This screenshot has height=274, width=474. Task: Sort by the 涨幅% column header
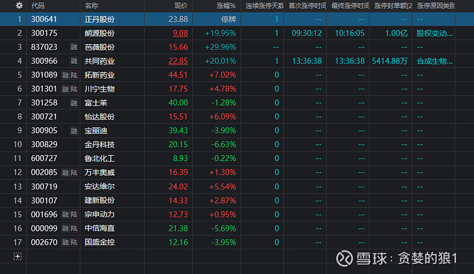(226, 6)
